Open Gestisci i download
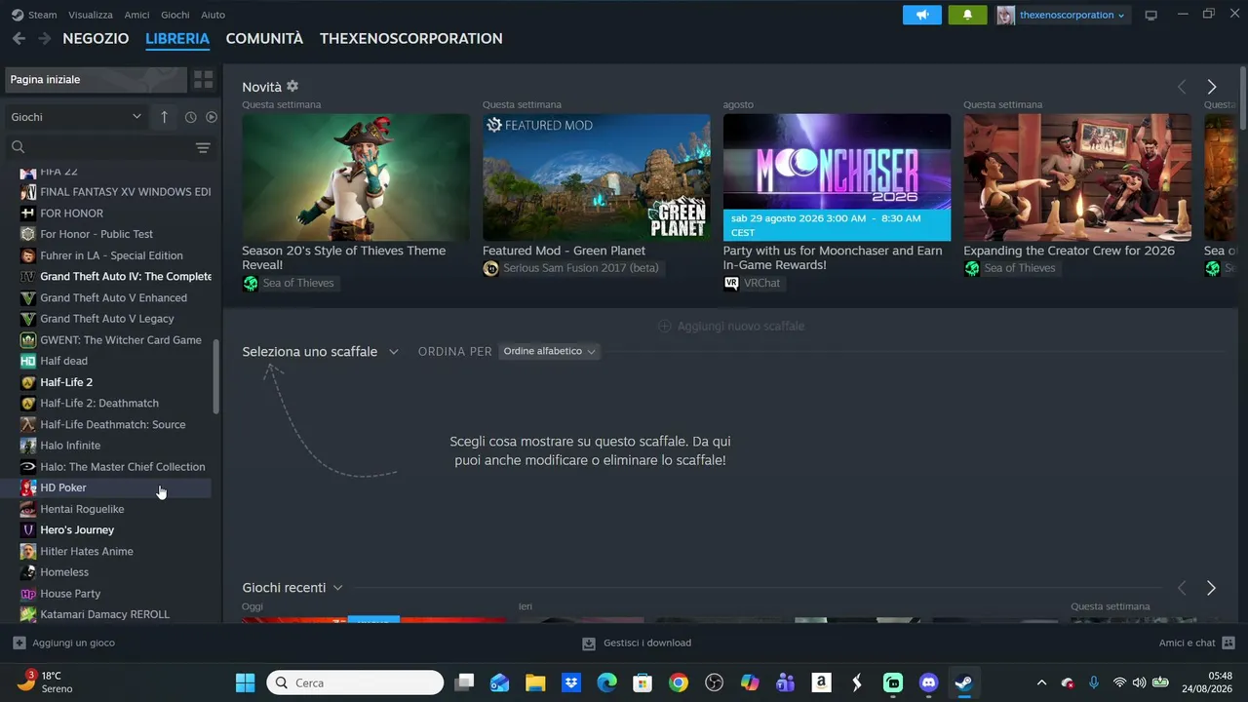Screen dimensions: 1248x702 click(637, 643)
